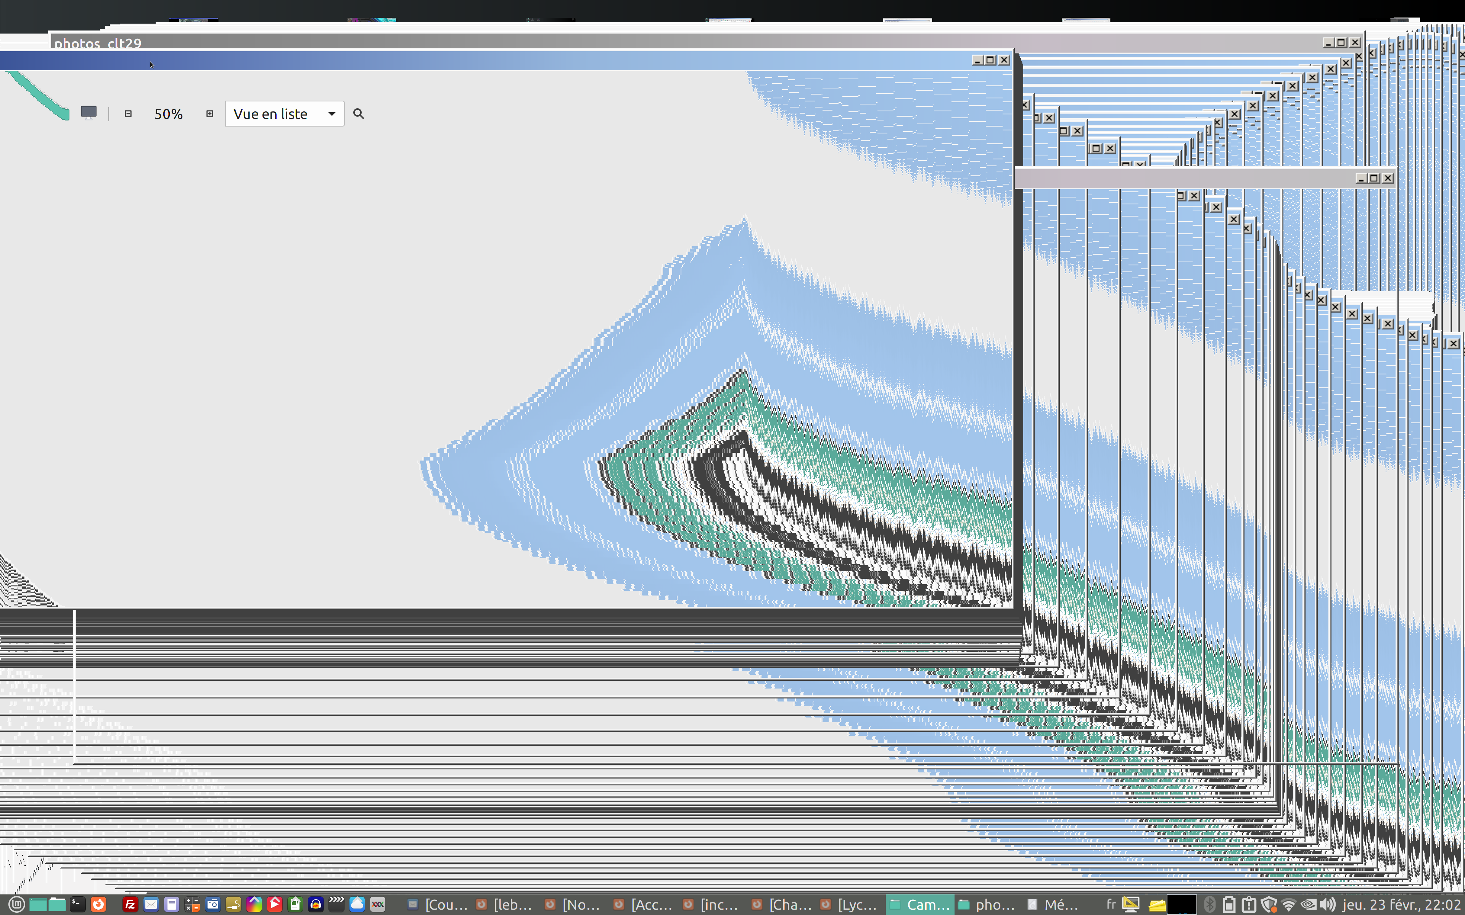The height and width of the screenshot is (915, 1465).
Task: Click the zoom out minus icon
Action: click(128, 114)
